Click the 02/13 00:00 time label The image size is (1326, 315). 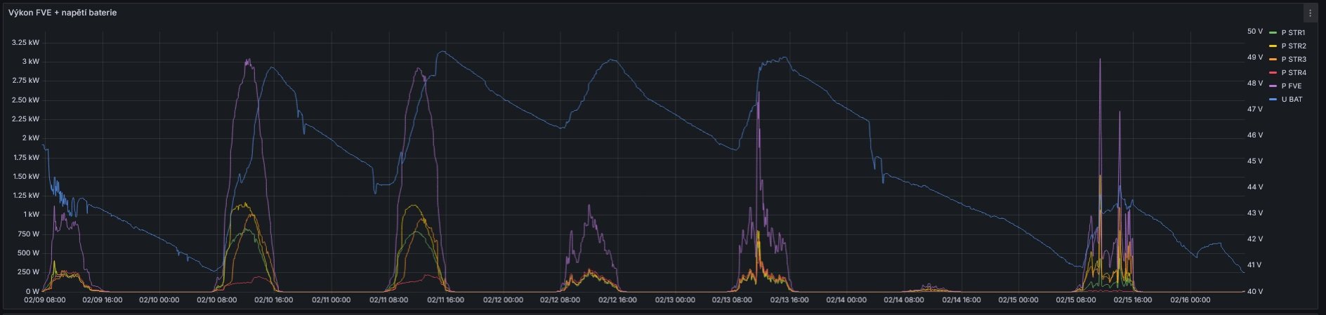pyautogui.click(x=675, y=300)
